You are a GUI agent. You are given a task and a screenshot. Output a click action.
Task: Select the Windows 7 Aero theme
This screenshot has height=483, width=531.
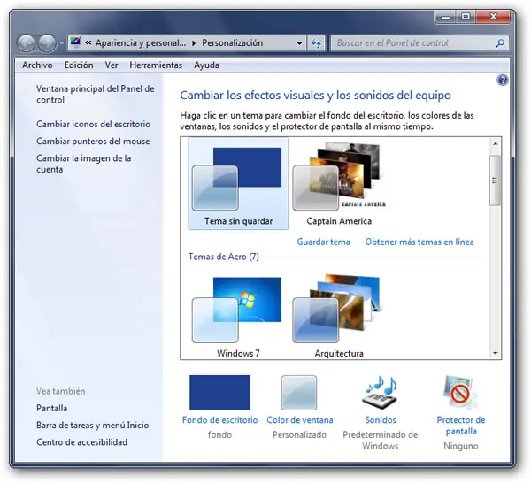[238, 317]
